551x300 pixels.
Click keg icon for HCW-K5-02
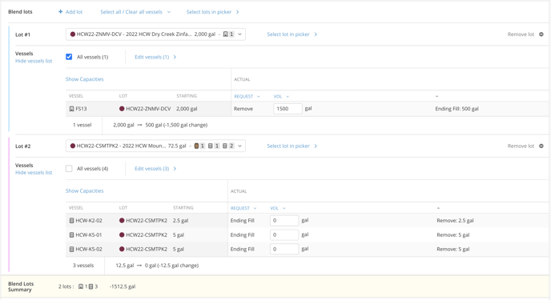72,249
